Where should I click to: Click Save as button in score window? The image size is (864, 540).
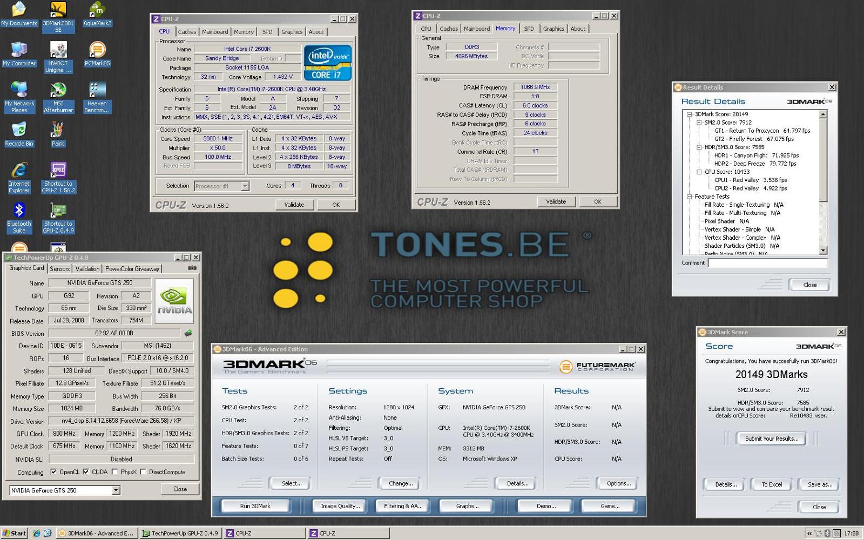(820, 484)
